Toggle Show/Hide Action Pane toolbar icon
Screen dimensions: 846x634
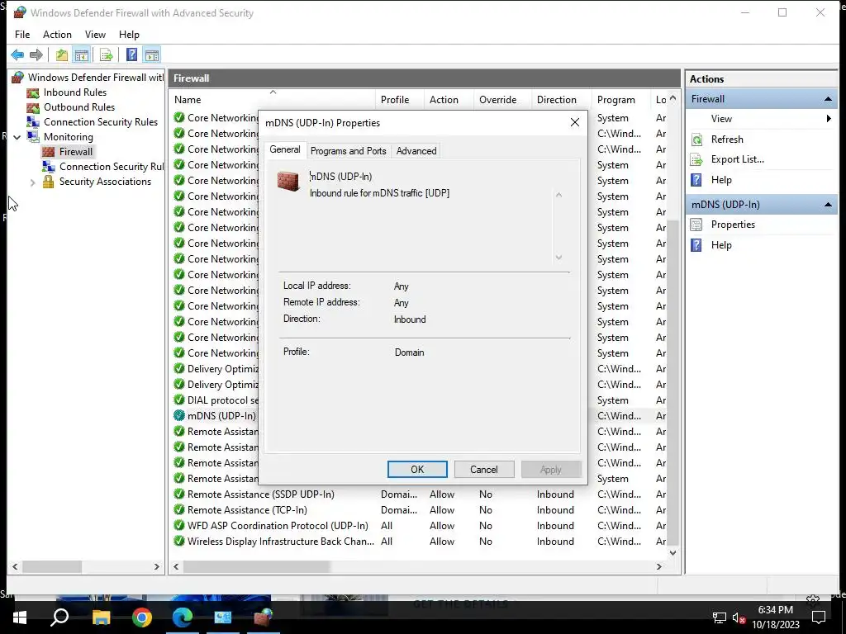coord(152,54)
